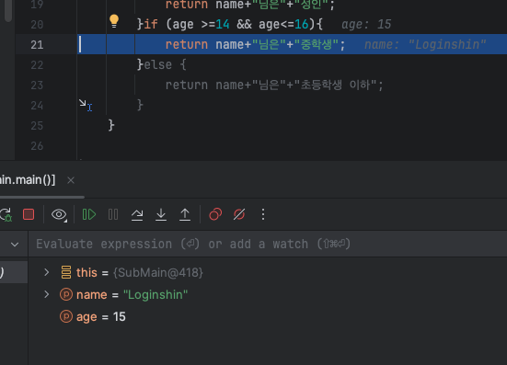This screenshot has width=507, height=365.
Task: Click the number 14 in the if condition
Action: [x=223, y=24]
